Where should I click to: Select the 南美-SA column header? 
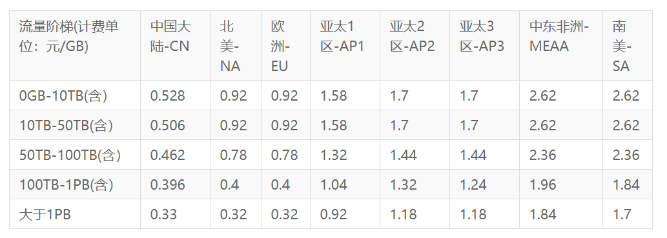(628, 46)
